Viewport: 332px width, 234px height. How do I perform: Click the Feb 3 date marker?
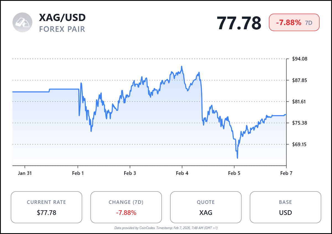[130, 173]
